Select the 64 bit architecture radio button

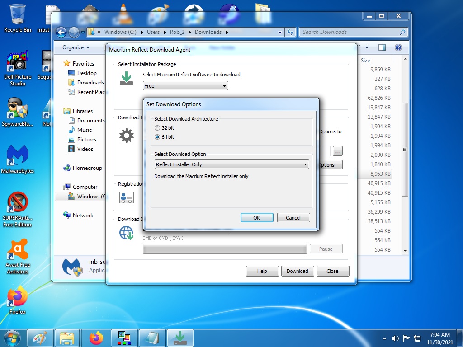click(157, 137)
